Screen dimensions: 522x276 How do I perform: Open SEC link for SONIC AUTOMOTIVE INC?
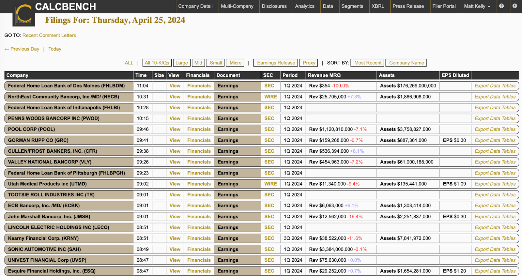click(269, 249)
